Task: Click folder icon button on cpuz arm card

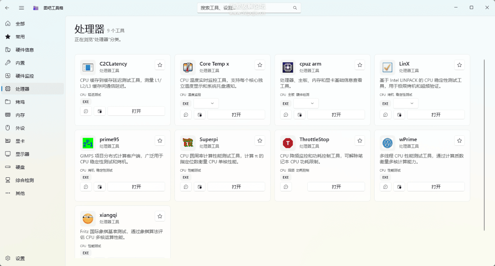Action: coord(299,115)
